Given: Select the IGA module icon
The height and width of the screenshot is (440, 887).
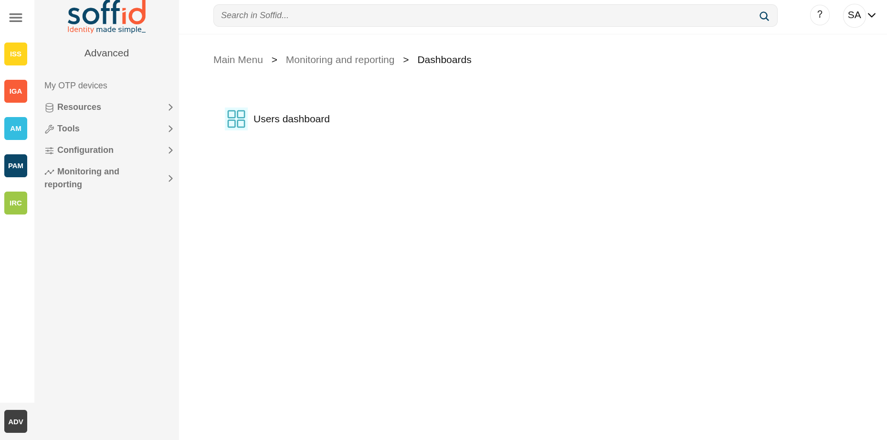Looking at the screenshot, I should pyautogui.click(x=16, y=91).
